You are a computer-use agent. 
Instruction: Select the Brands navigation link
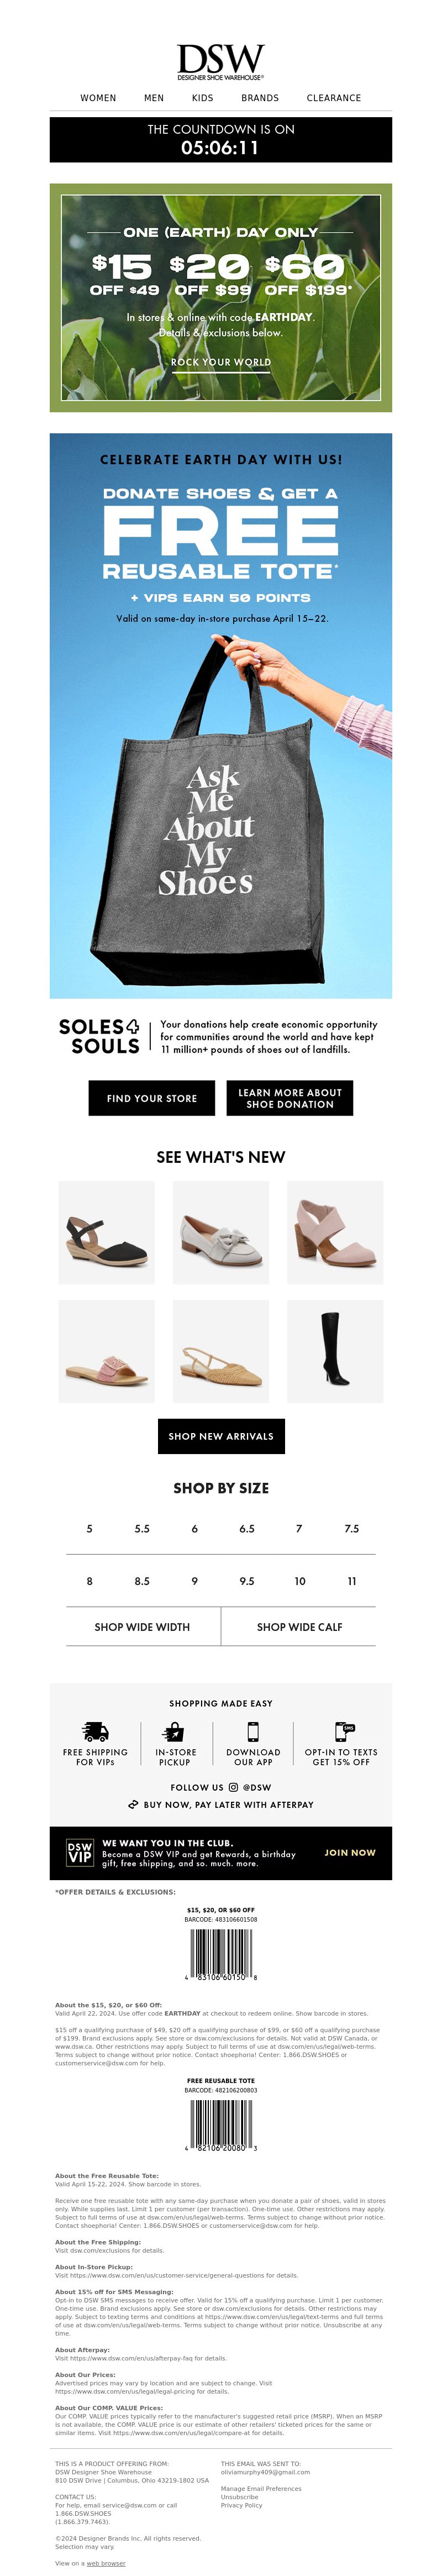tap(260, 98)
